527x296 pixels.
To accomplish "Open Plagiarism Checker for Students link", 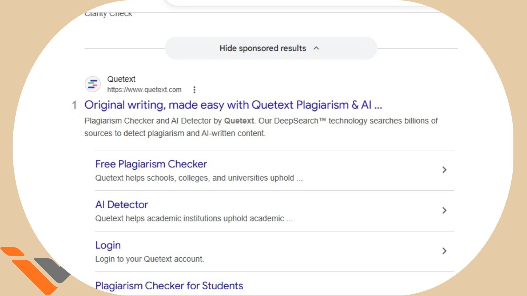I will click(x=169, y=286).
